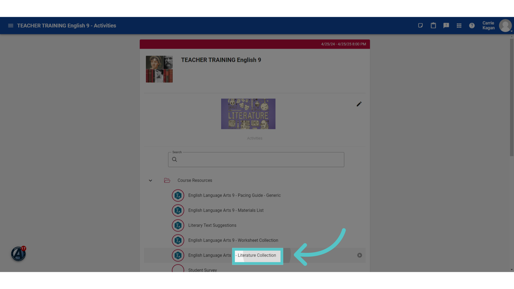This screenshot has width=514, height=289.
Task: Open the Carrie Kagan user account dropdown
Action: coord(497,26)
